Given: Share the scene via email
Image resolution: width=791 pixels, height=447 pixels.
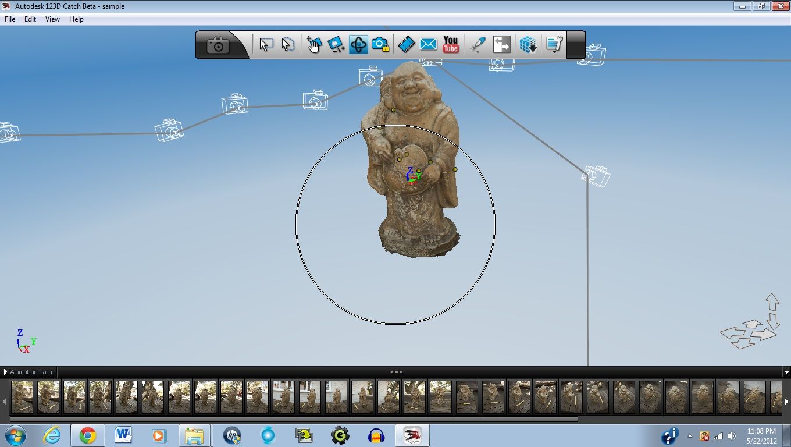Looking at the screenshot, I should point(429,44).
